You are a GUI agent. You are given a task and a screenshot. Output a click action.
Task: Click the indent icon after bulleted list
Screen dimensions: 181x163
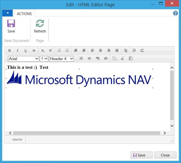[x=76, y=50]
